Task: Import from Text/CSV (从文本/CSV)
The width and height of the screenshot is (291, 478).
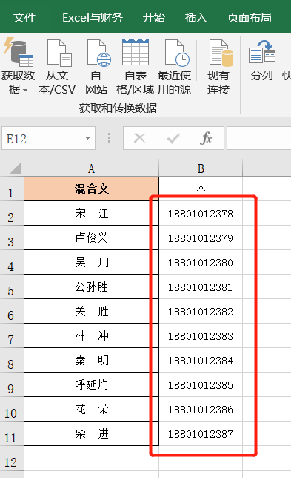Action: pyautogui.click(x=57, y=67)
